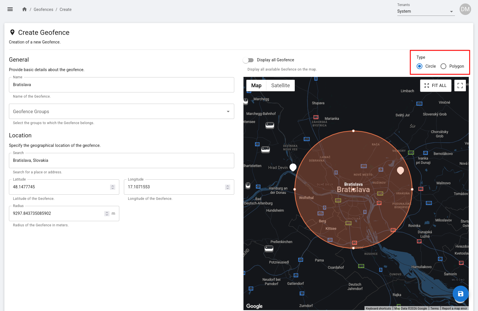Open the hamburger navigation menu

10,9
